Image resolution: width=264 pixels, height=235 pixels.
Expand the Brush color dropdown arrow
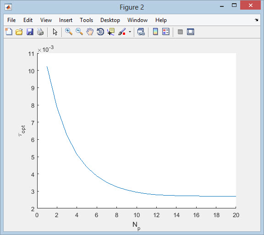130,32
